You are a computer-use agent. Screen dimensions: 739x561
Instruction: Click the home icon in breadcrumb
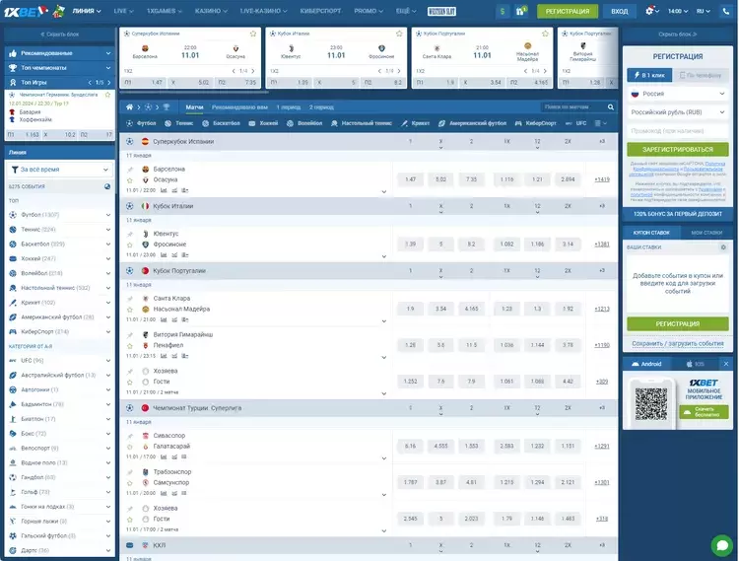(x=129, y=107)
